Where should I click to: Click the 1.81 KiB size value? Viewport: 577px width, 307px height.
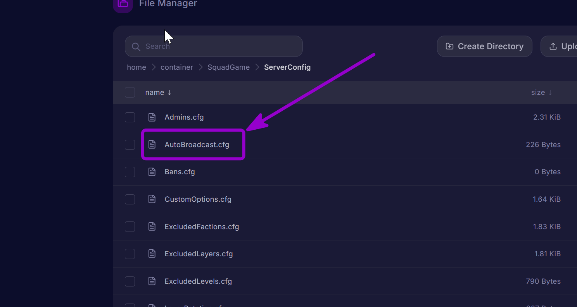(x=548, y=254)
